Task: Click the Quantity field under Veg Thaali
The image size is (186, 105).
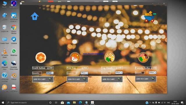Action: tap(106, 73)
